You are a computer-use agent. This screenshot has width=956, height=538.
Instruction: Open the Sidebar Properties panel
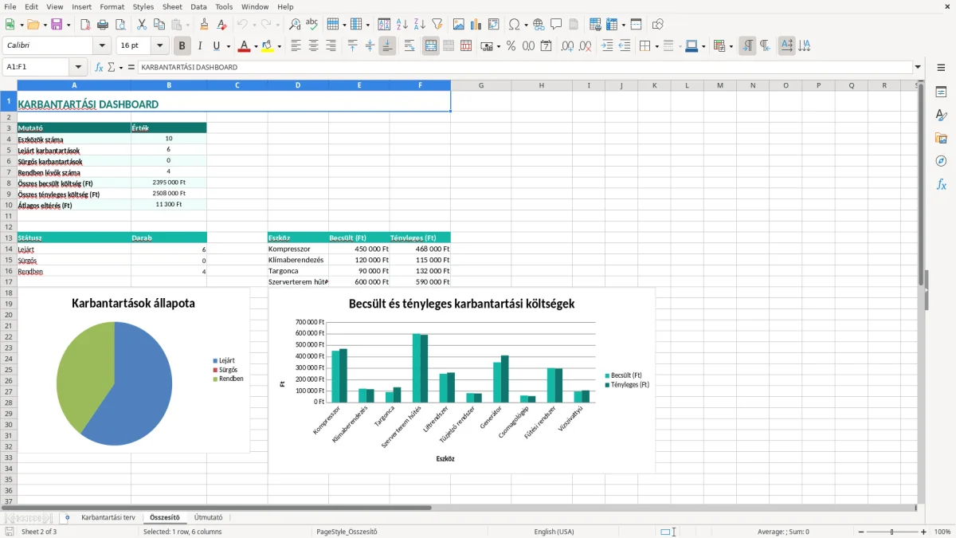click(941, 92)
